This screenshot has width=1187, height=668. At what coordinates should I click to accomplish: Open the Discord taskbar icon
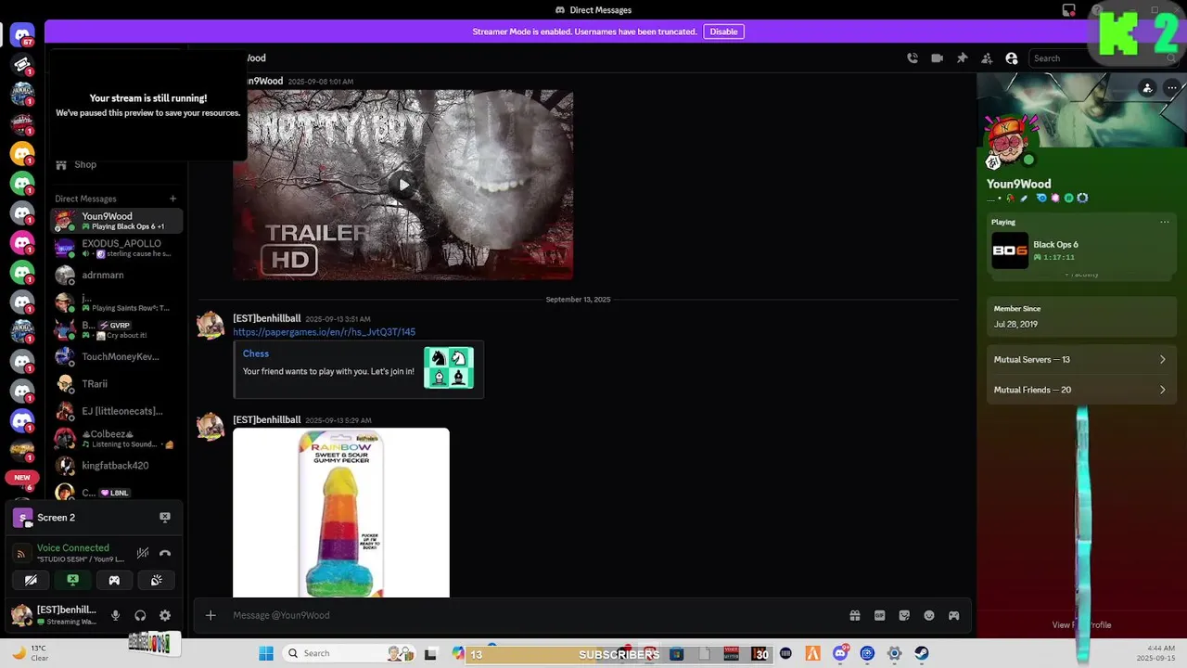click(x=840, y=653)
